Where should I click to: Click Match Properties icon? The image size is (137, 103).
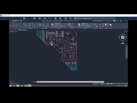coord(79,25)
